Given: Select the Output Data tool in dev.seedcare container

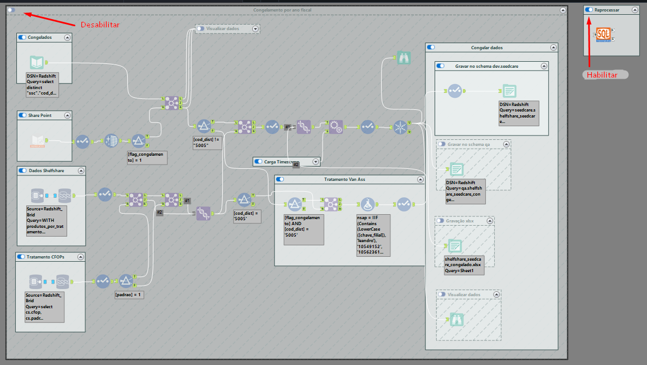Looking at the screenshot, I should click(509, 91).
